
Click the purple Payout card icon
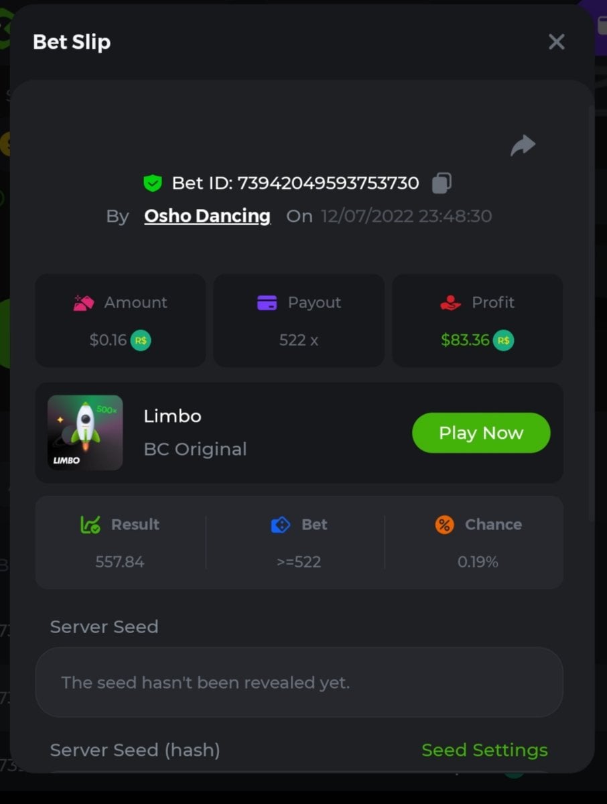[x=267, y=303]
